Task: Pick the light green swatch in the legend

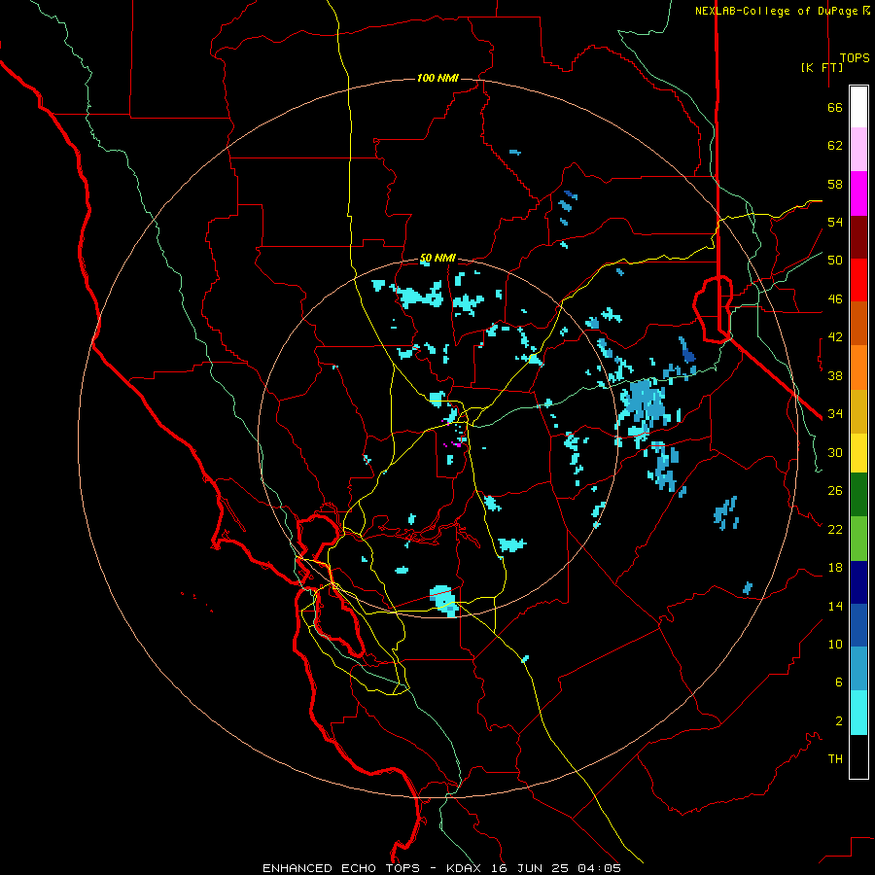Action: tap(858, 539)
